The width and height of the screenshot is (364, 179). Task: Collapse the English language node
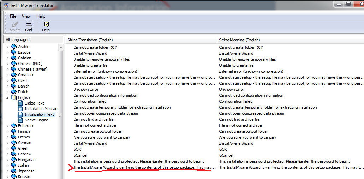tap(8, 97)
